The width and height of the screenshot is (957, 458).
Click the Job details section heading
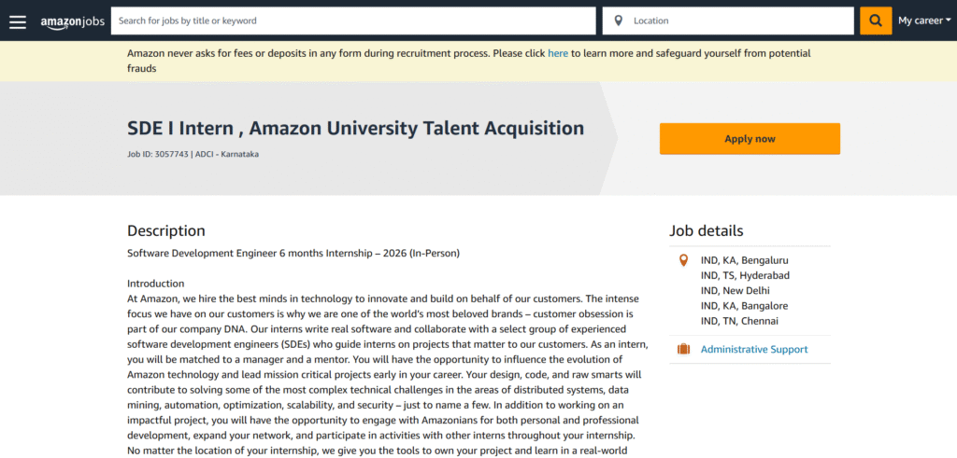click(707, 230)
